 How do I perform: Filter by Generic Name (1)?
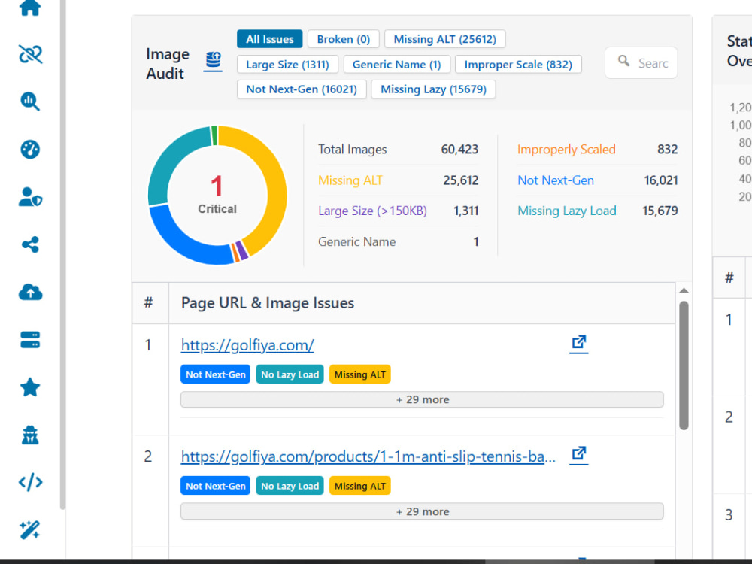(x=396, y=64)
